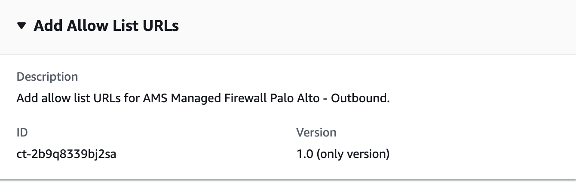576x182 pixels.
Task: Select the Description field label
Action: pos(47,77)
